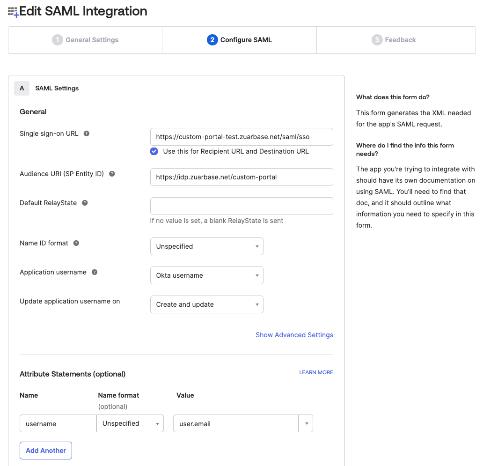
Task: Focus the Audience URI field
Action: click(x=241, y=177)
